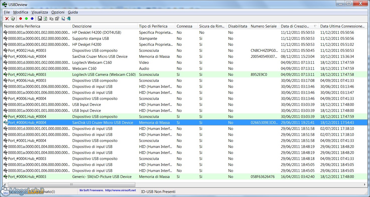370x197 pixels.
Task: Open the File menu
Action: point(7,12)
